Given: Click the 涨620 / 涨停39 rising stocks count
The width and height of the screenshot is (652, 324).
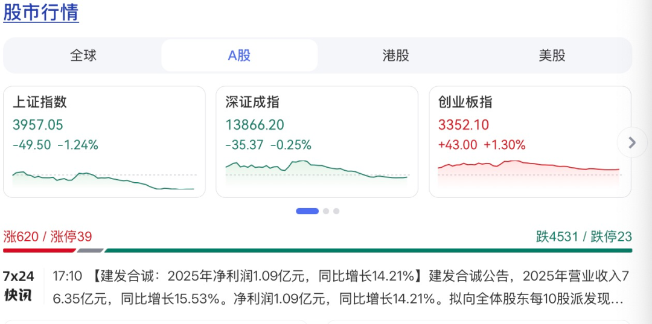Looking at the screenshot, I should point(48,237).
